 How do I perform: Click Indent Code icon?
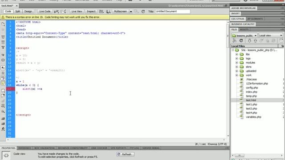tap(3, 119)
